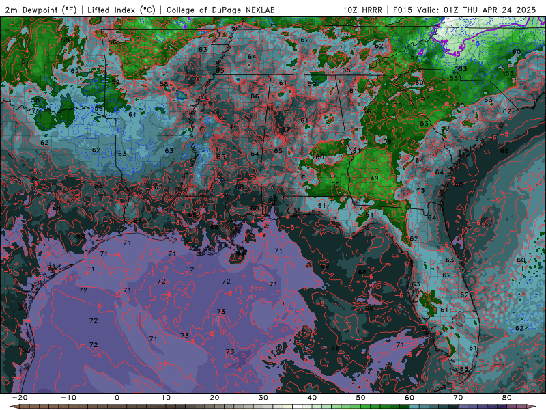Click the 49 dewpoint value on the map
The height and width of the screenshot is (410, 546).
[374, 178]
